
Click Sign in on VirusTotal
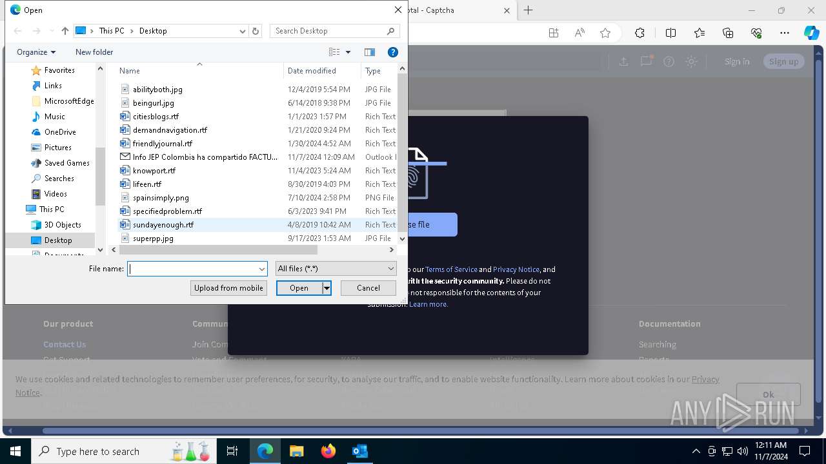tap(737, 61)
